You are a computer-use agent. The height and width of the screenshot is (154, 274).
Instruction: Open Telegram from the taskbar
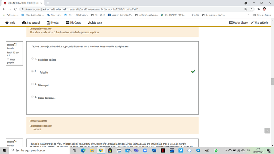(x=198, y=150)
